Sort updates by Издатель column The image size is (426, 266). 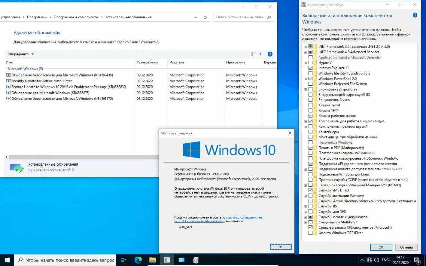[x=196, y=62]
